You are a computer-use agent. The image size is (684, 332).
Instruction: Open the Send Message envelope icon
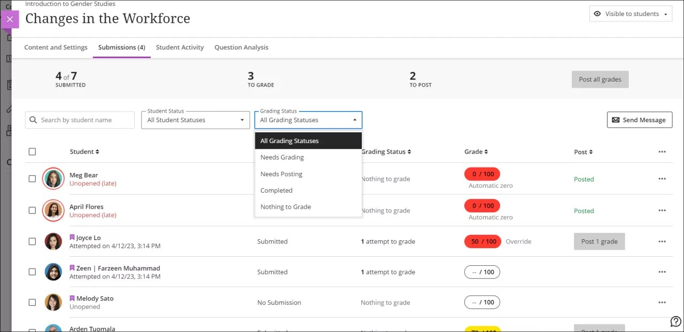point(615,120)
